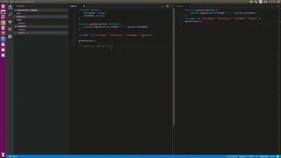Image resolution: width=281 pixels, height=158 pixels.
Task: Open the Extensions view in activity bar
Action: tap(10, 36)
